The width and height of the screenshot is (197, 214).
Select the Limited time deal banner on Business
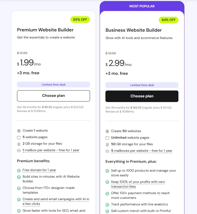tap(142, 85)
